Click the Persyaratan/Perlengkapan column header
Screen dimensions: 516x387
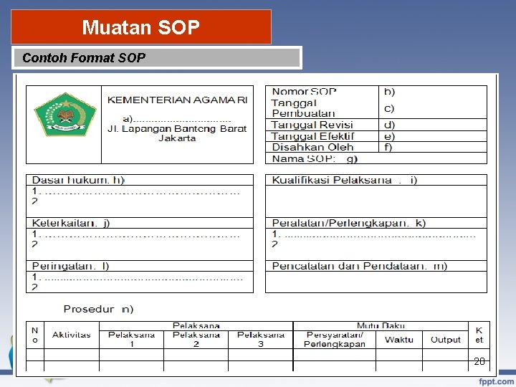pyautogui.click(x=335, y=339)
